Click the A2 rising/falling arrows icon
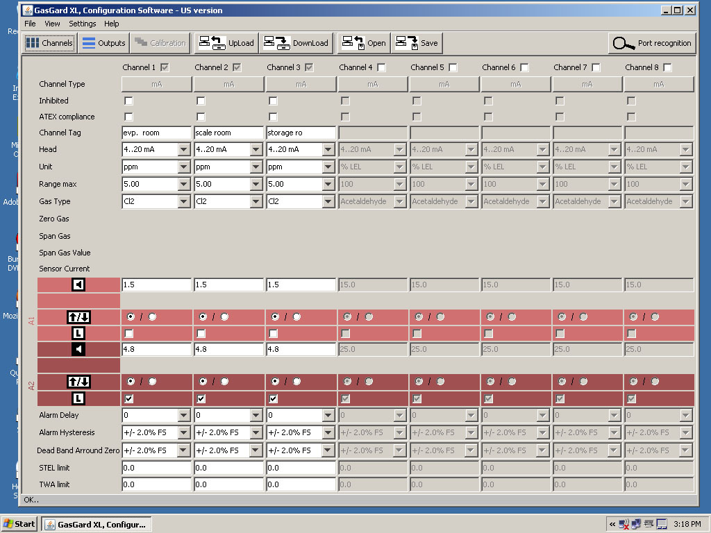The height and width of the screenshot is (533, 711). pyautogui.click(x=78, y=382)
